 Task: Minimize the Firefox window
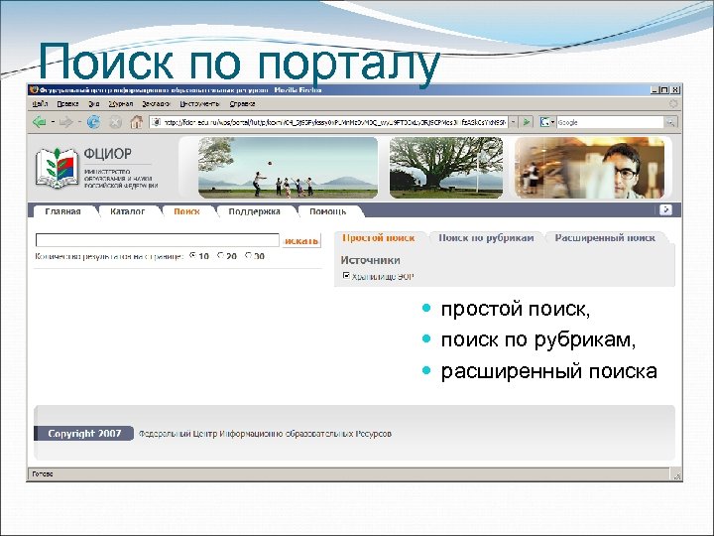click(x=654, y=90)
